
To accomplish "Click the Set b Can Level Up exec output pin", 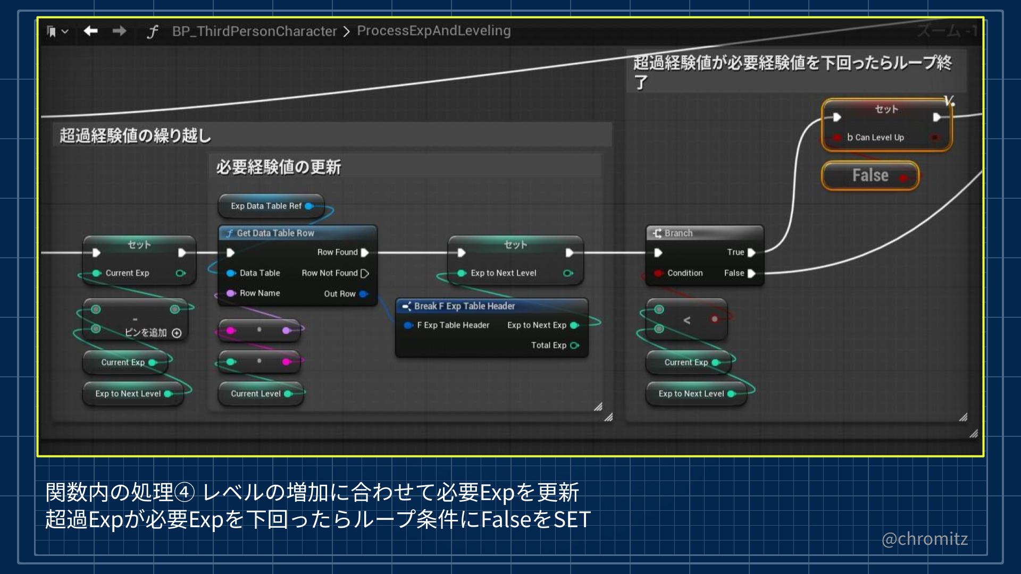I will tap(937, 117).
